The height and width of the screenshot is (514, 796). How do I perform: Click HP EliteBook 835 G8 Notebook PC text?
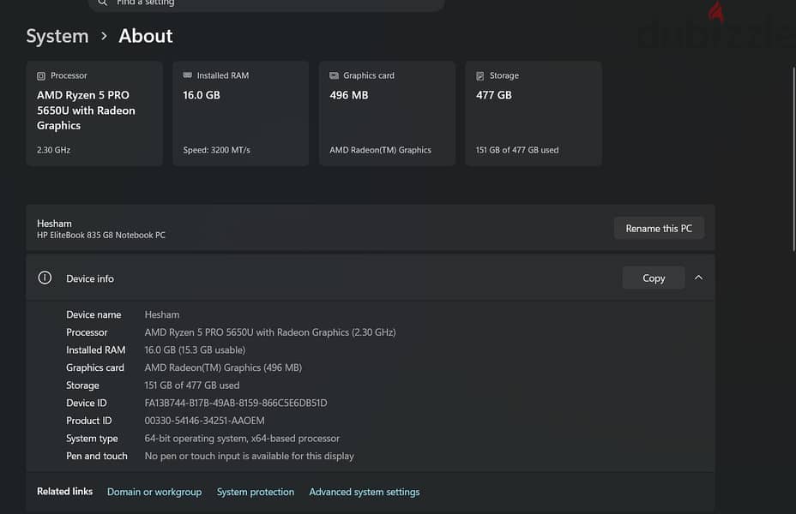pos(101,236)
